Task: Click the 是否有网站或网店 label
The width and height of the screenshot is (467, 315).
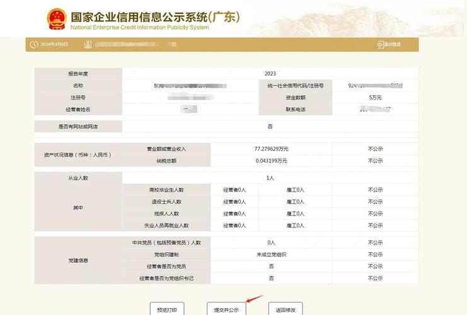Action: 78,127
